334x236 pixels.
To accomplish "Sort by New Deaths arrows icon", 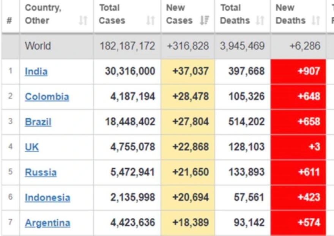I will pyautogui.click(x=316, y=20).
